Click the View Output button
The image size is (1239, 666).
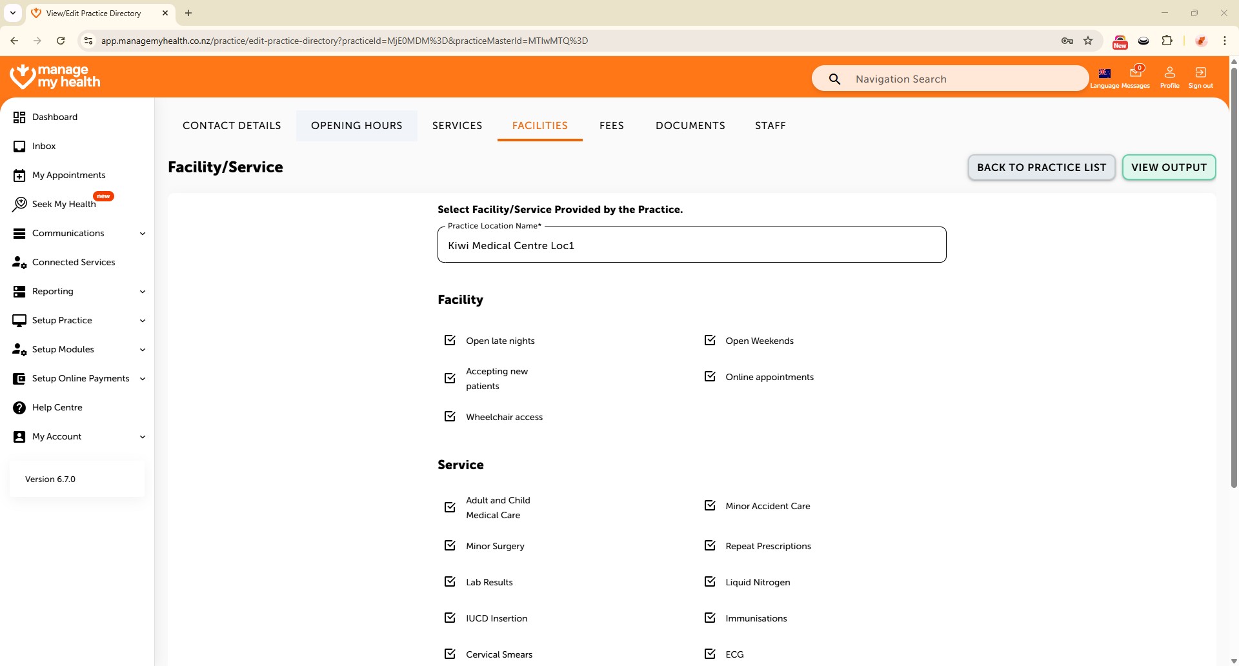point(1169,167)
